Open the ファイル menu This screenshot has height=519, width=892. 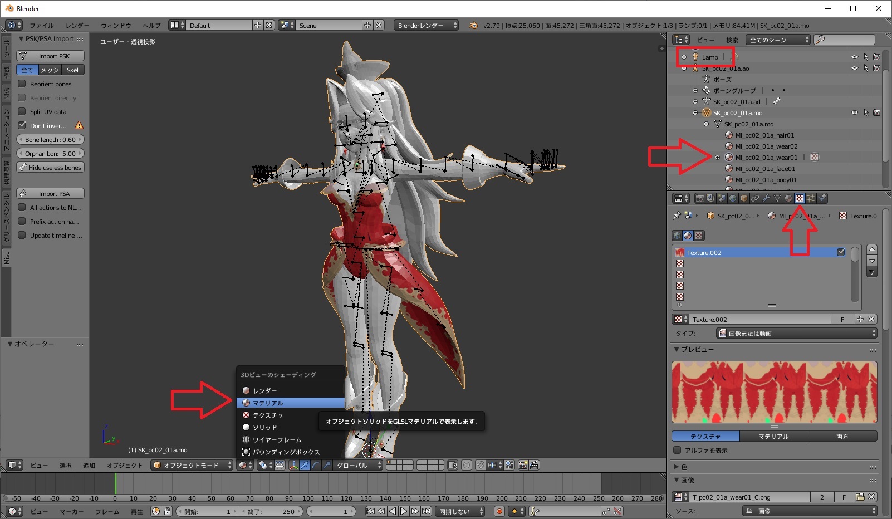pos(41,25)
